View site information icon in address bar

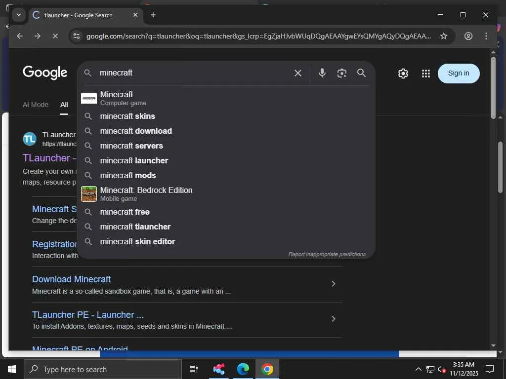77,36
